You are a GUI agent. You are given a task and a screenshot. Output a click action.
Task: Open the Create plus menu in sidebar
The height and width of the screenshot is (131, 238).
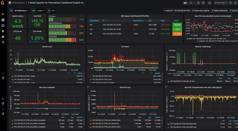tap(3, 14)
